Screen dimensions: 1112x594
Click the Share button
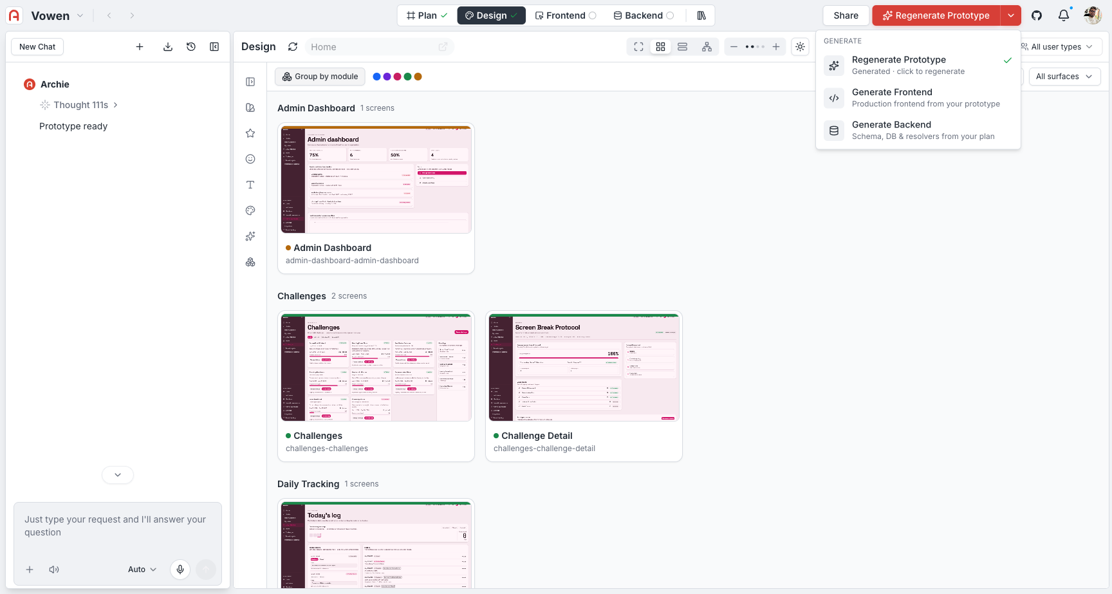coord(846,15)
